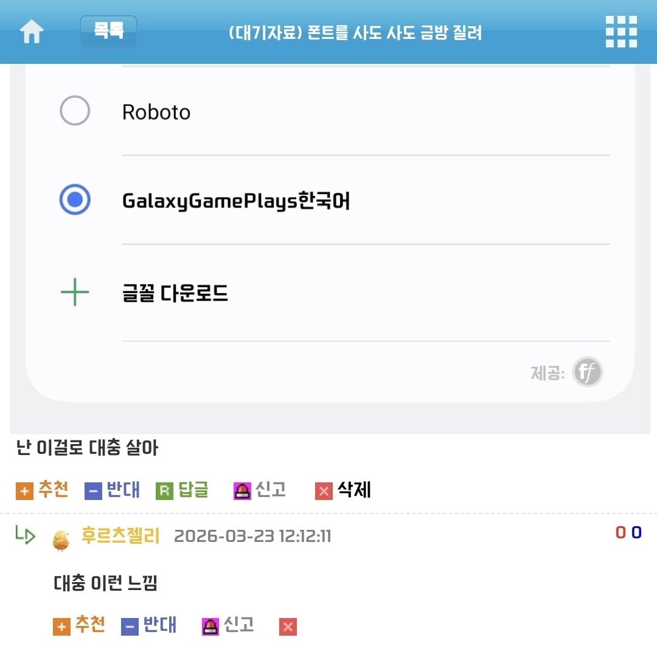Click 후르츠젤리's chick avatar icon
657x646 pixels.
pyautogui.click(x=61, y=540)
